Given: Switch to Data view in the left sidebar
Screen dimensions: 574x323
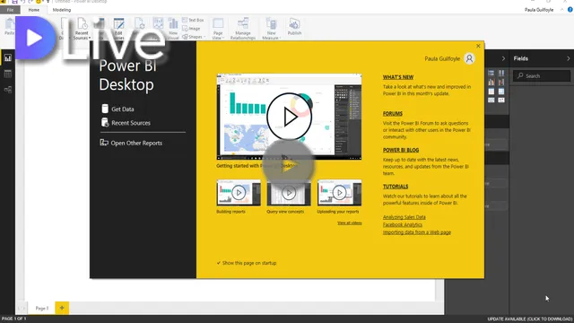Looking at the screenshot, I should pos(8,74).
